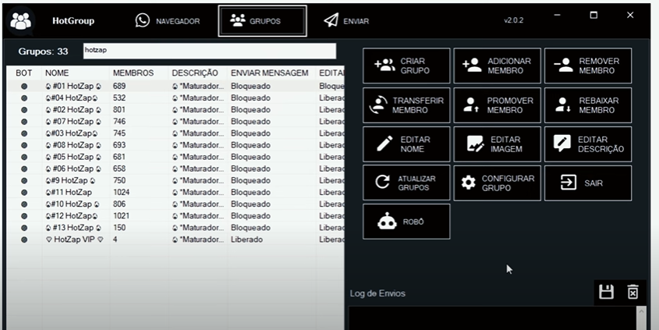The height and width of the screenshot is (330, 659).
Task: Click the Transferir Membro button
Action: [x=406, y=105]
